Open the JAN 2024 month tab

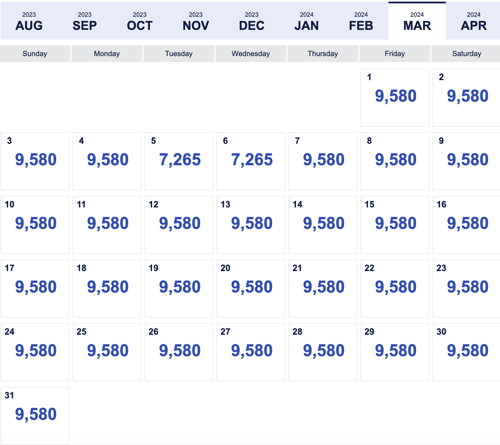coord(307,21)
